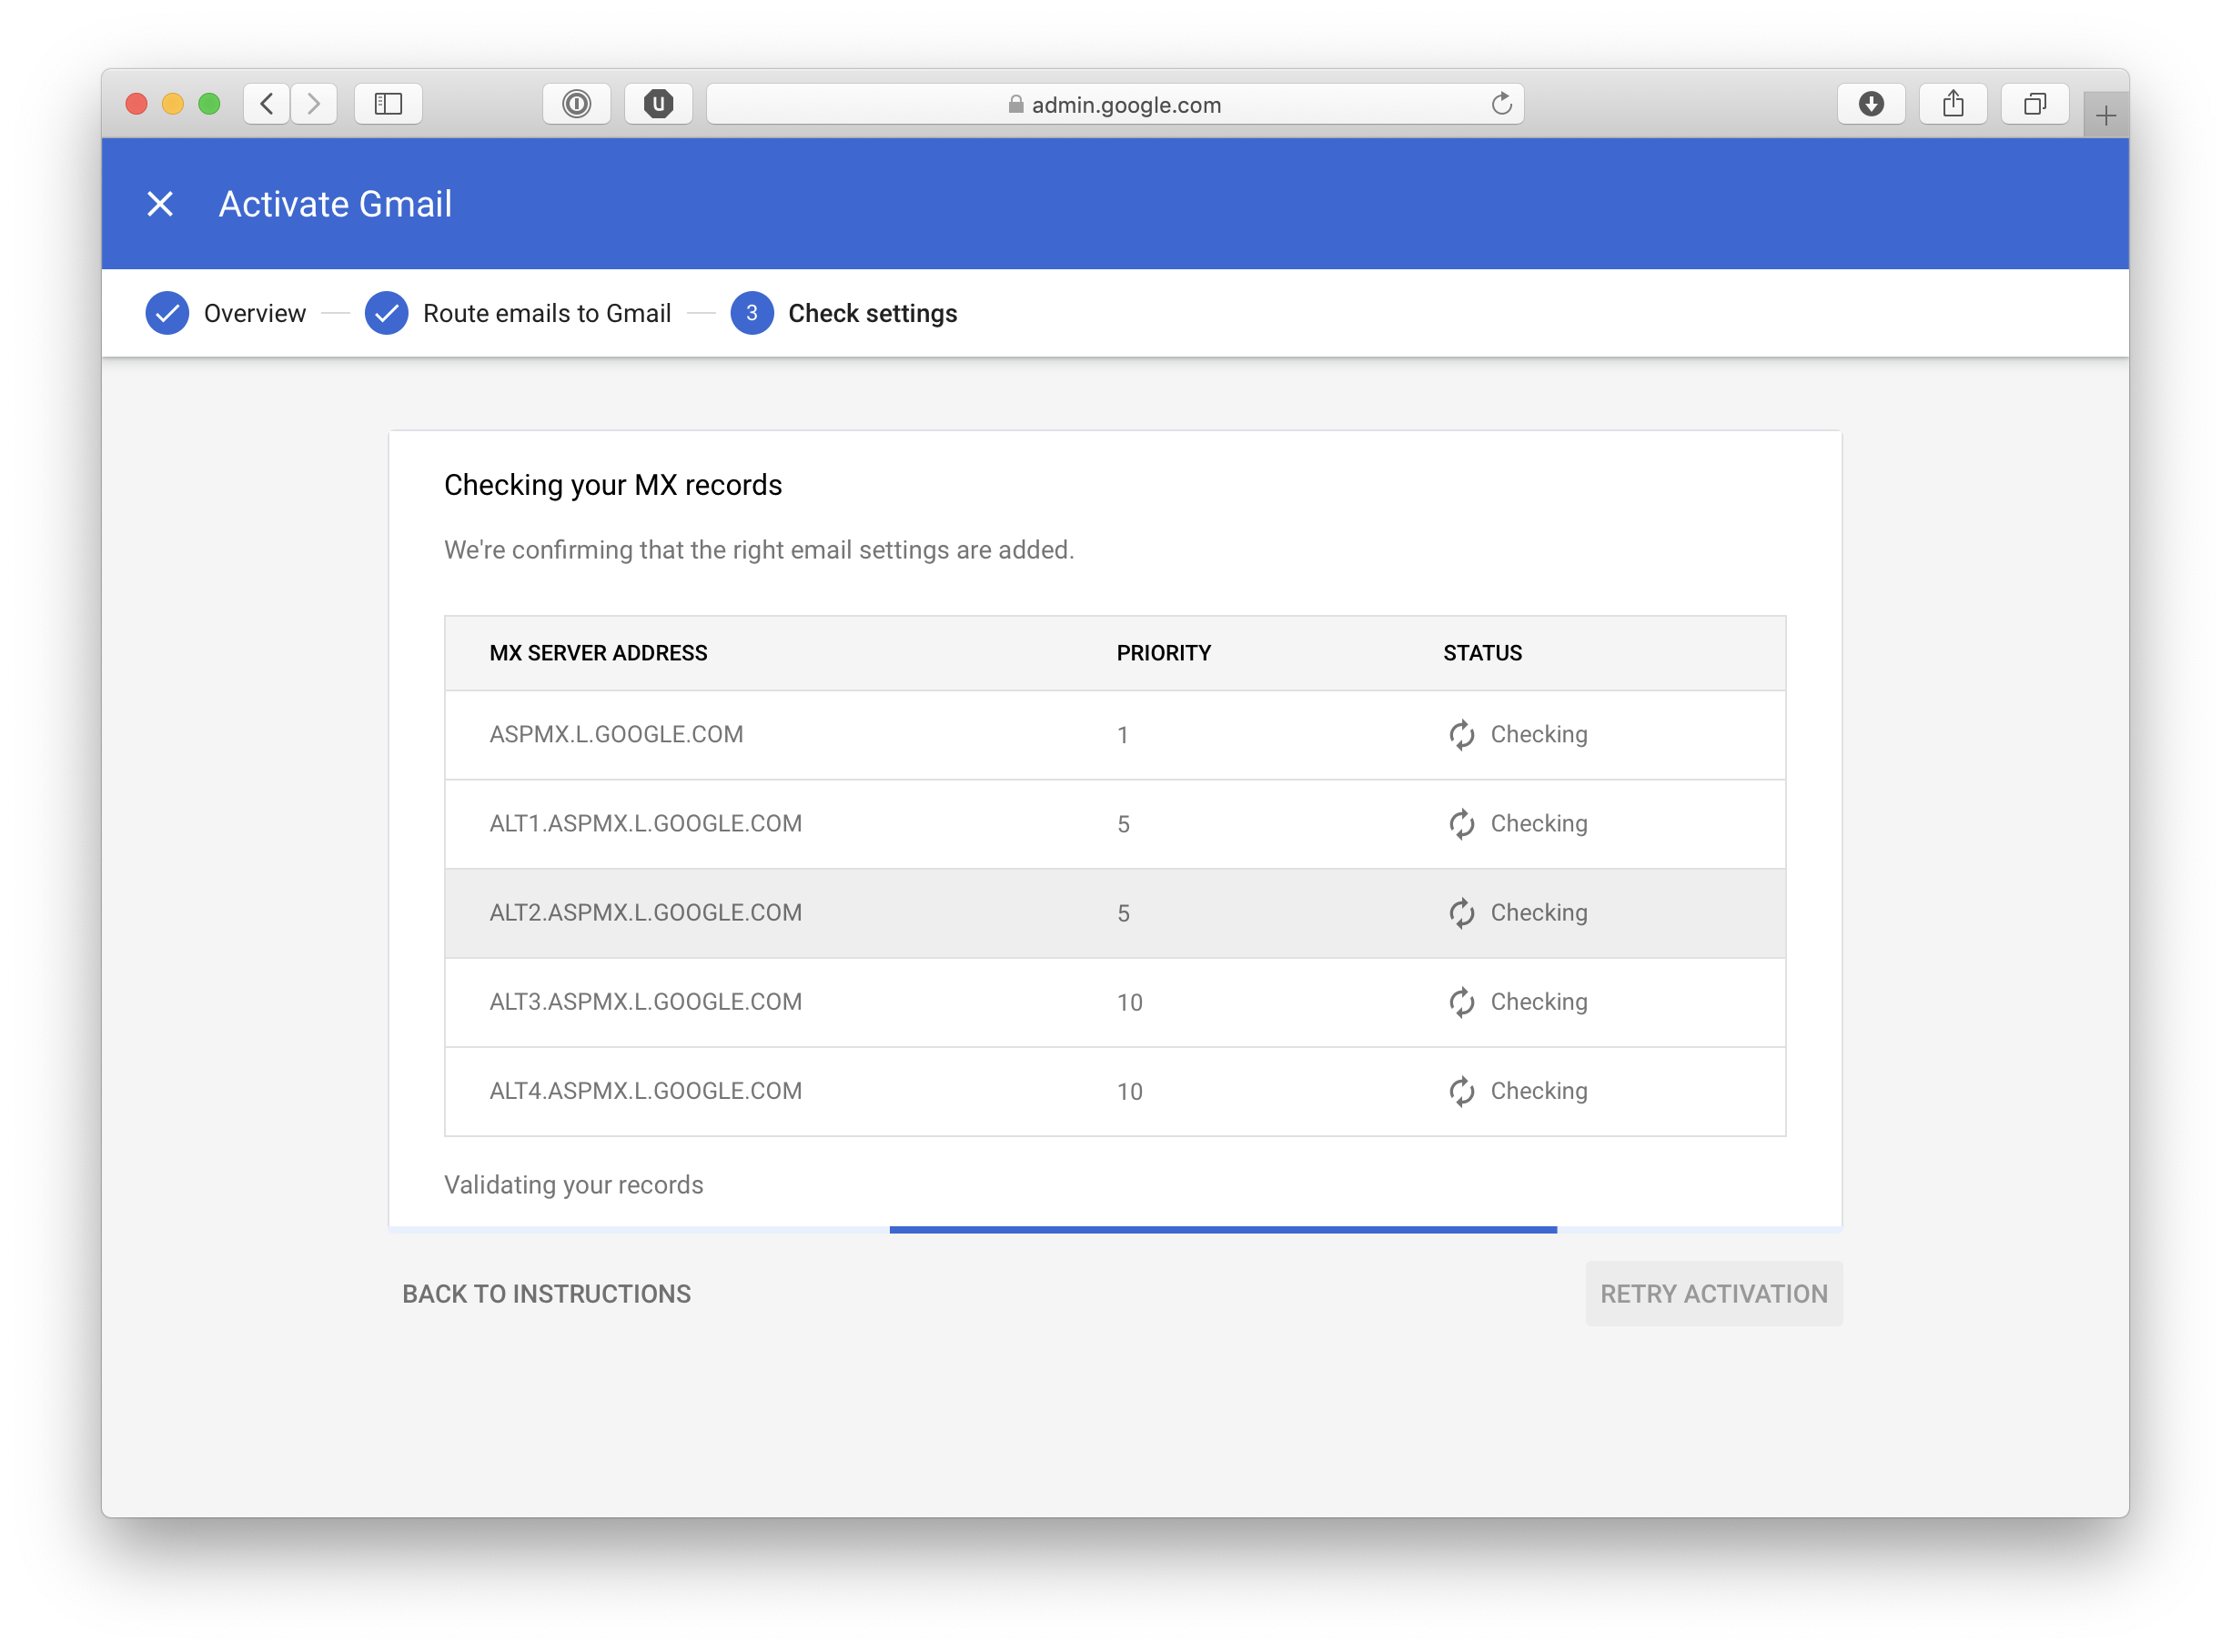Click RETRY ACTIVATION button
The width and height of the screenshot is (2231, 1652).
(1713, 1294)
